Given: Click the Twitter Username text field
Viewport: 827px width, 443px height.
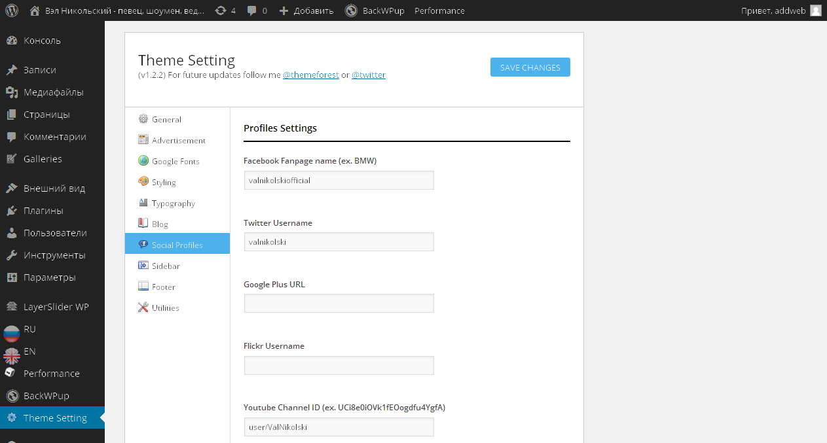Looking at the screenshot, I should (x=339, y=242).
